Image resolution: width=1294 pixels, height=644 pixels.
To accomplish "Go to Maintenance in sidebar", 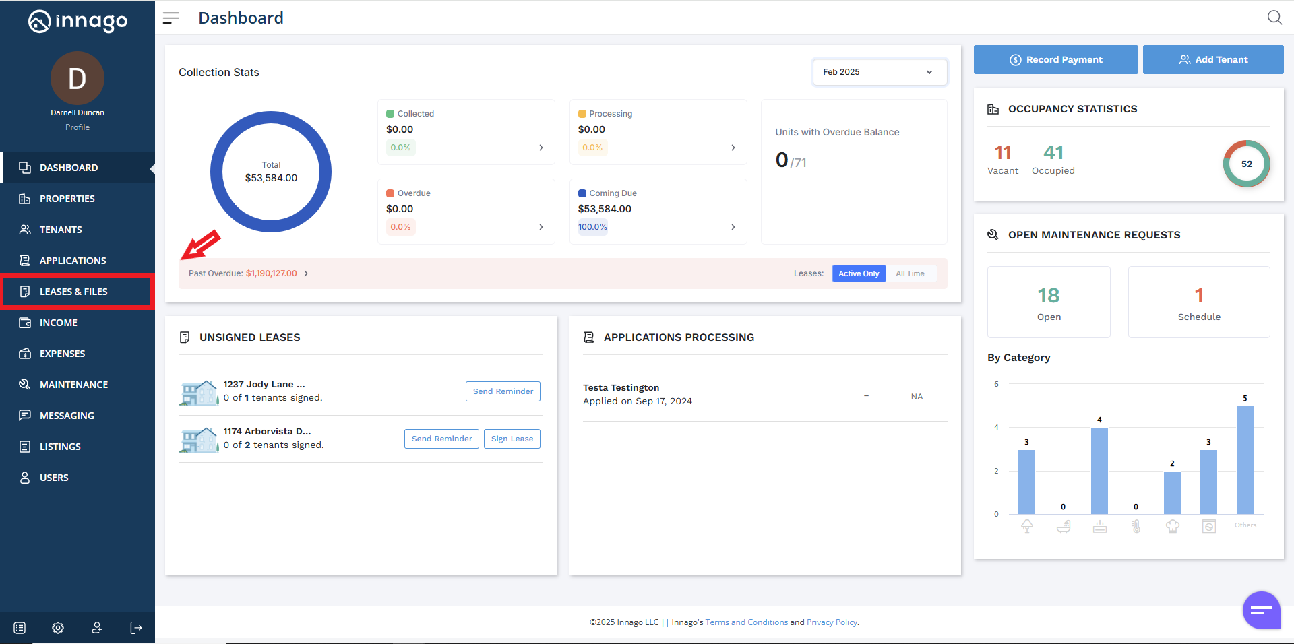I will coord(73,385).
